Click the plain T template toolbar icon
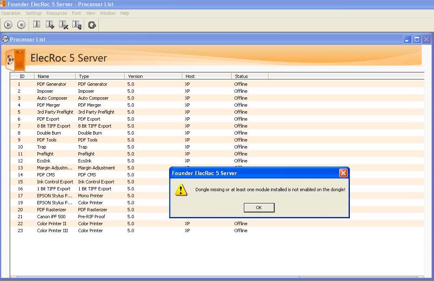 (37, 24)
